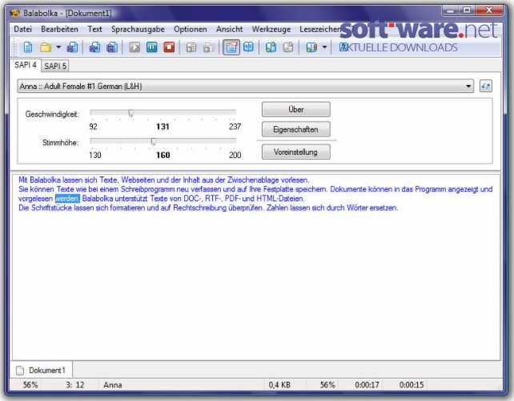Click the highlighted word 'werden.'
This screenshot has width=514, height=401.
tap(67, 199)
